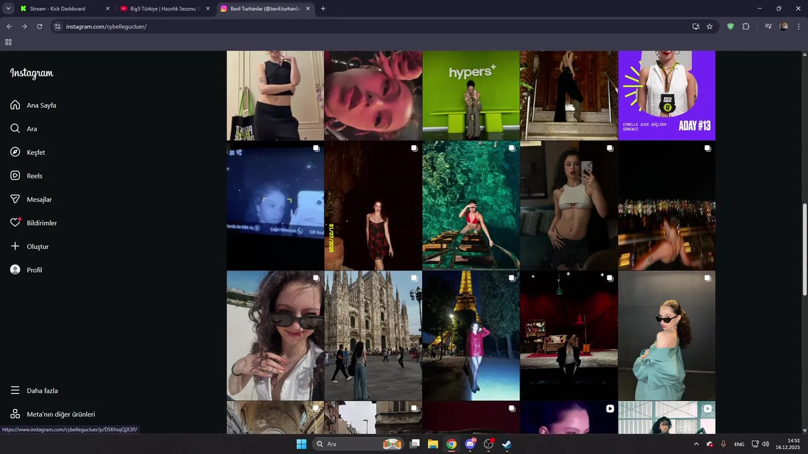Screen dimensions: 808x454
Task: Switch ENG input language
Action: pyautogui.click(x=739, y=444)
